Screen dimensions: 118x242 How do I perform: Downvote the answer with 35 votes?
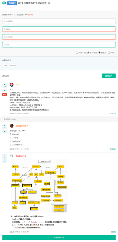(5, 162)
